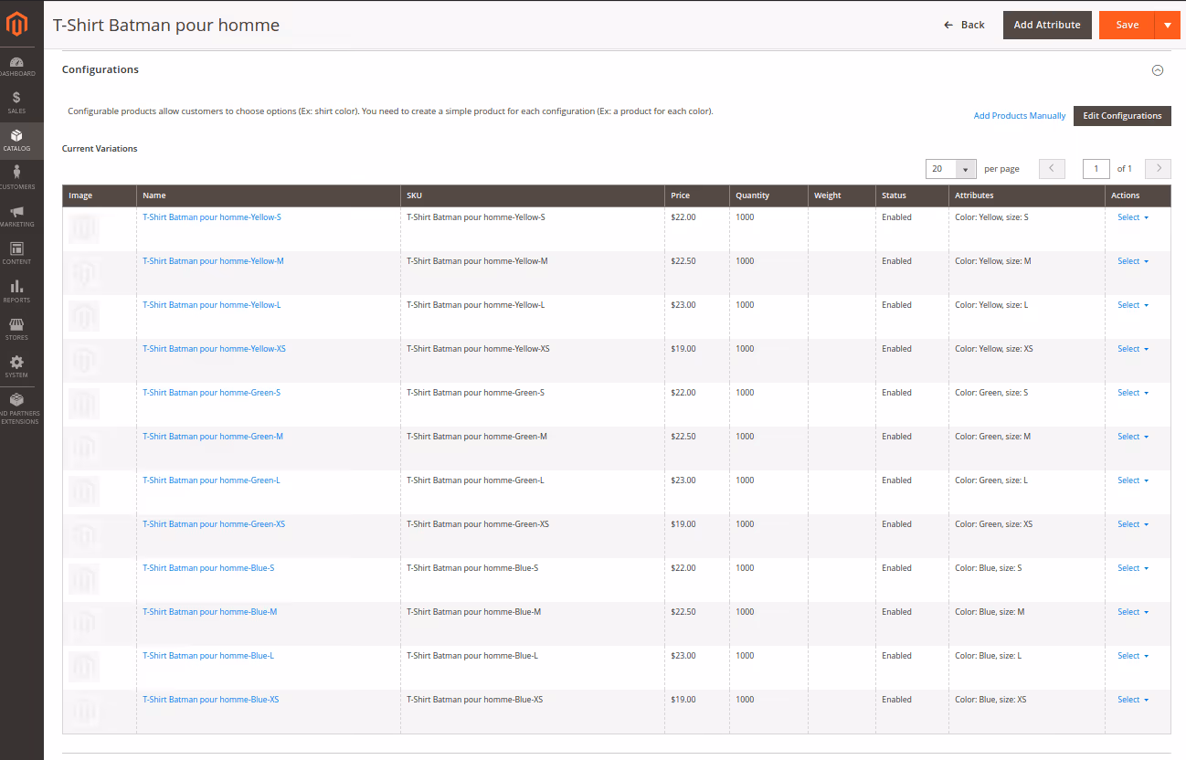Image resolution: width=1186 pixels, height=760 pixels.
Task: Open T-Shirt Batman pour homme-Green-XS product link
Action: tap(214, 524)
